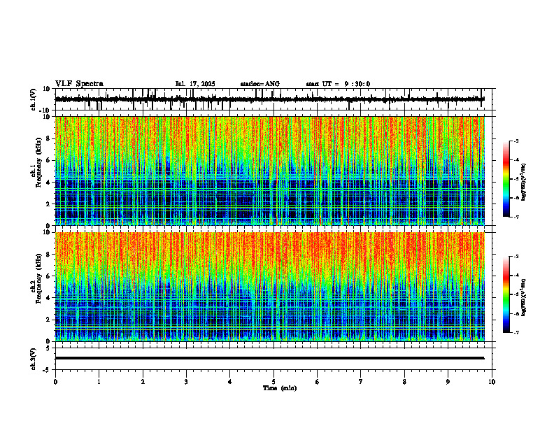Click the '6' kHz tick on ch.1 frequency axis

point(49,160)
